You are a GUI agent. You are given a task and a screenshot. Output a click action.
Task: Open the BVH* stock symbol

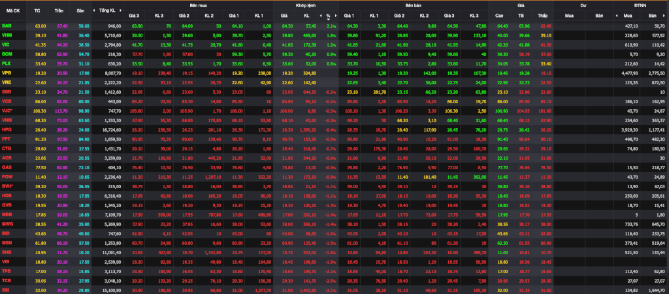(7, 185)
